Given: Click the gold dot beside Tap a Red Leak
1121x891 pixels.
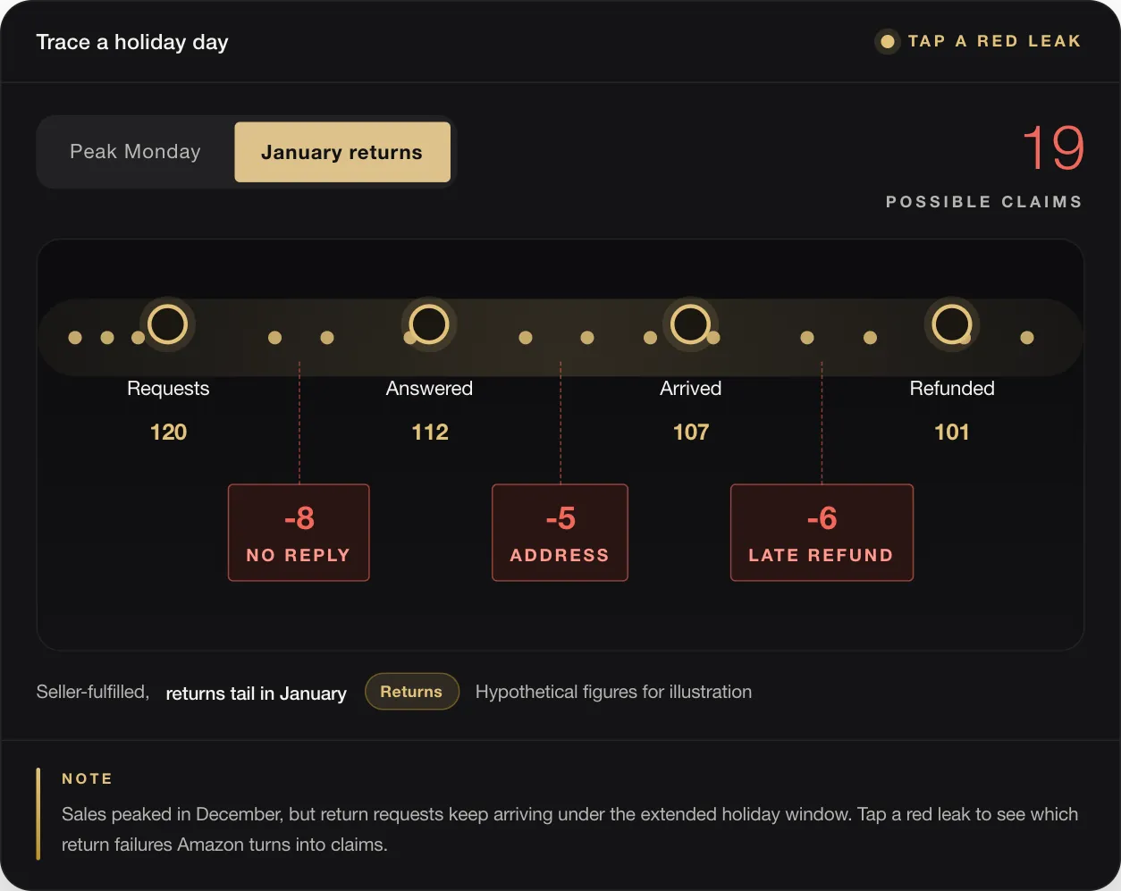Looking at the screenshot, I should [x=887, y=41].
